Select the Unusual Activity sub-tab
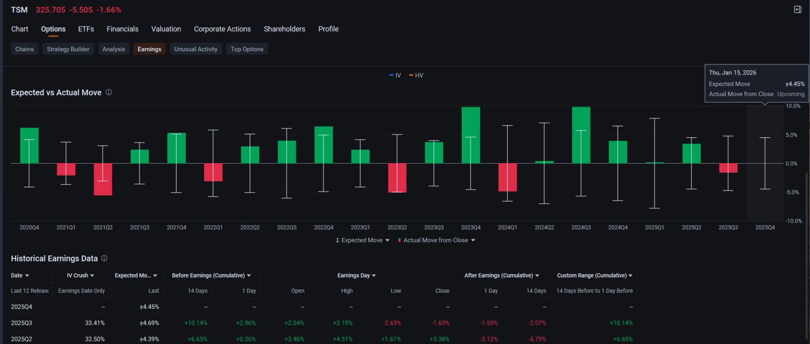810x344 pixels. [196, 49]
